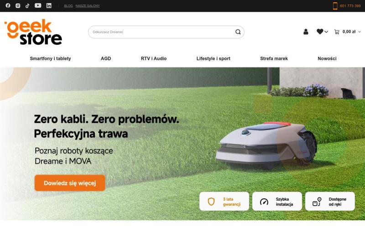Open the AGD menu category
Screen dimensions: 365x228
[x=106, y=59]
